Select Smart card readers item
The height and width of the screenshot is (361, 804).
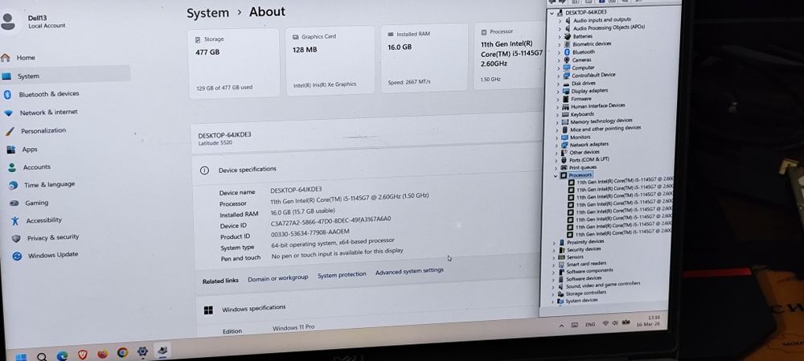586,264
